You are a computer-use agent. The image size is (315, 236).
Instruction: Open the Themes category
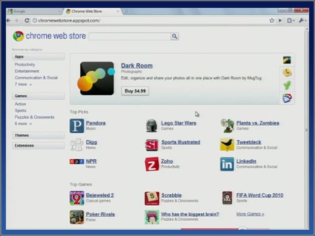pyautogui.click(x=38, y=136)
